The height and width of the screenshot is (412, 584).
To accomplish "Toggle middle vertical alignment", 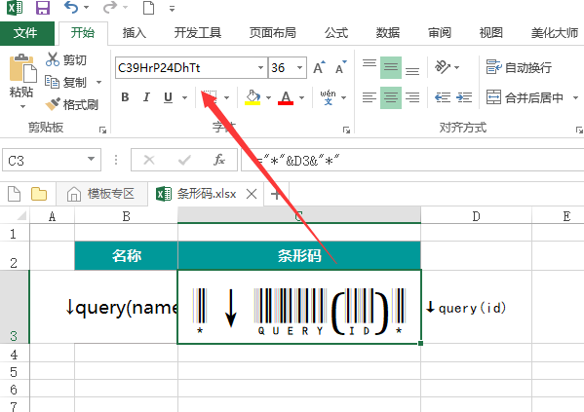I will (x=391, y=67).
